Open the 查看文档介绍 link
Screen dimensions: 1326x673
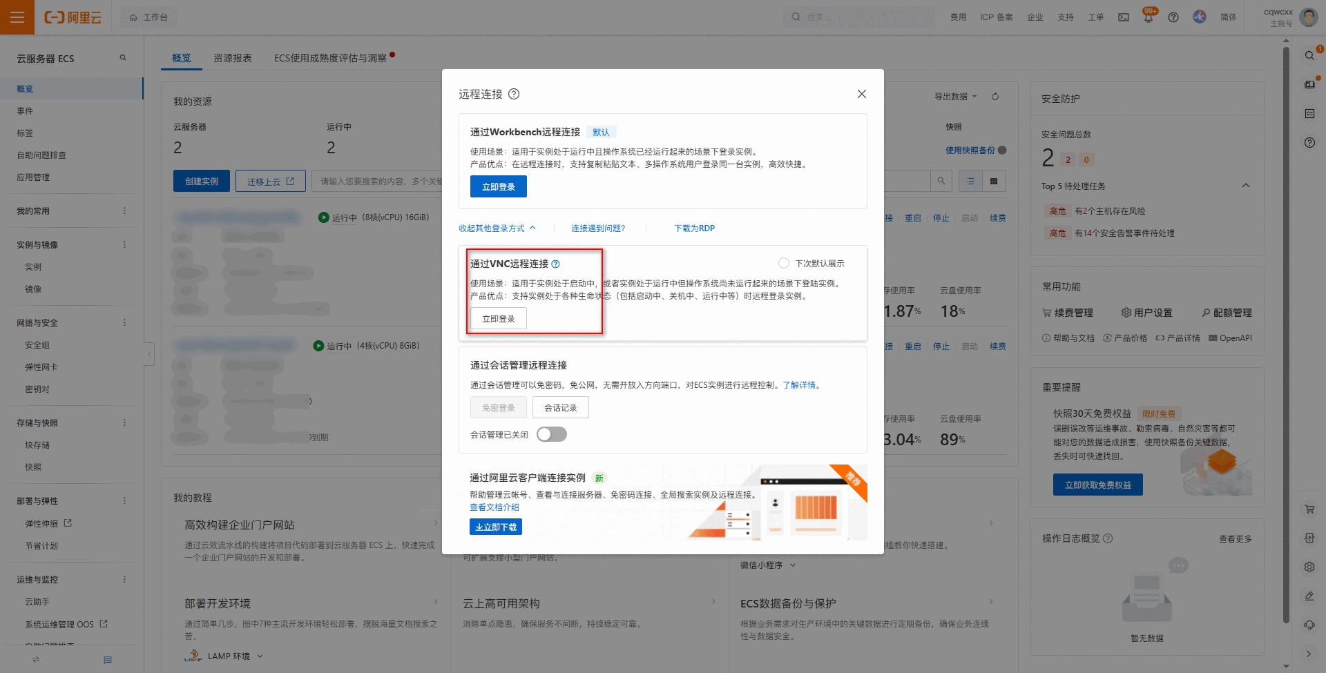(x=494, y=507)
